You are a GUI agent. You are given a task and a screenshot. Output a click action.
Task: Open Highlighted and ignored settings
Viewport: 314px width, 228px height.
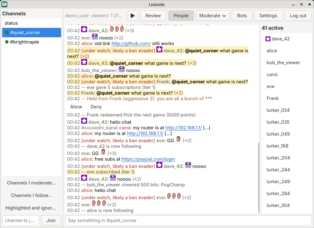pos(31,208)
